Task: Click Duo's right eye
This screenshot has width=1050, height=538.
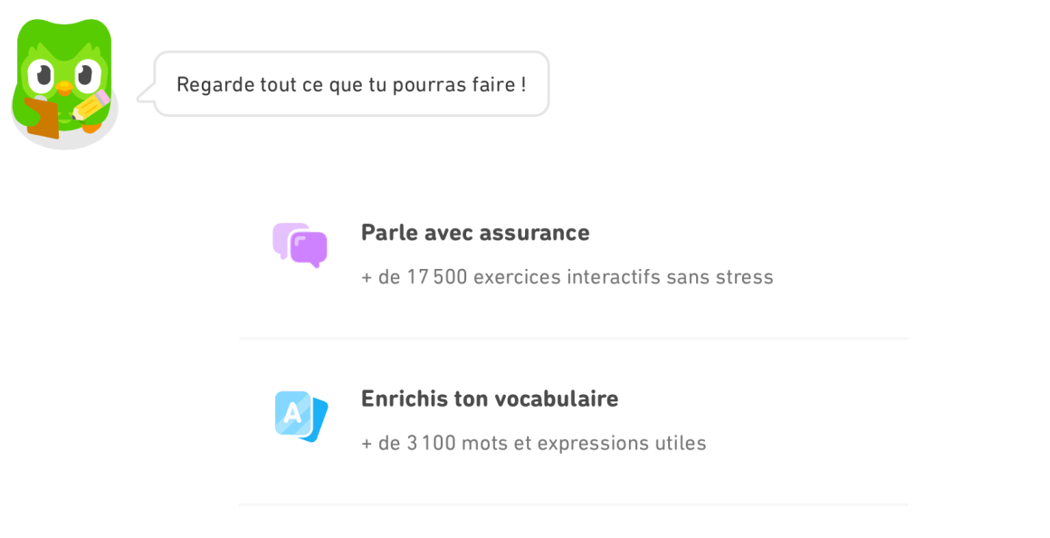Action: 86,75
